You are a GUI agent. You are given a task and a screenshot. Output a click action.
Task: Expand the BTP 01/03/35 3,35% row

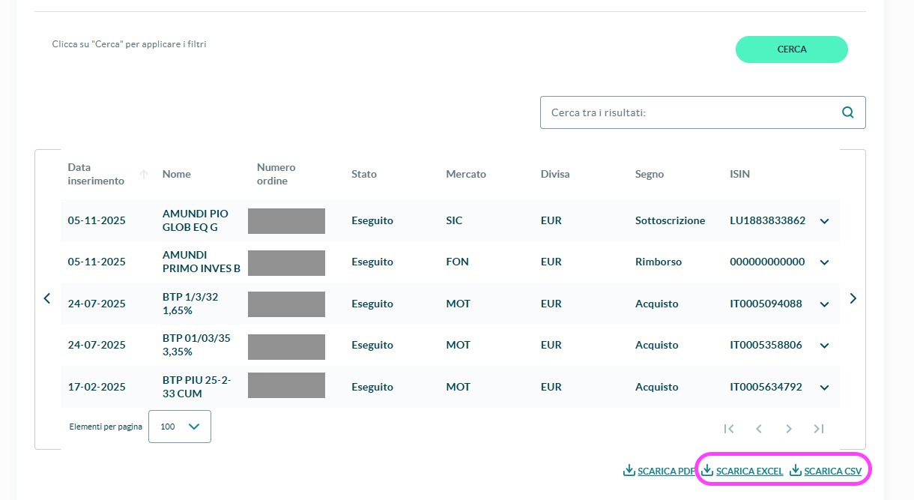pos(825,346)
